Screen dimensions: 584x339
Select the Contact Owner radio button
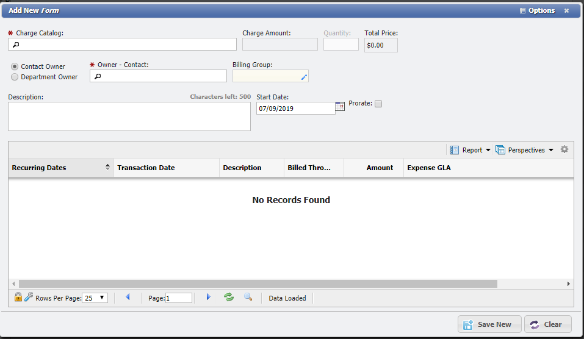coord(15,66)
